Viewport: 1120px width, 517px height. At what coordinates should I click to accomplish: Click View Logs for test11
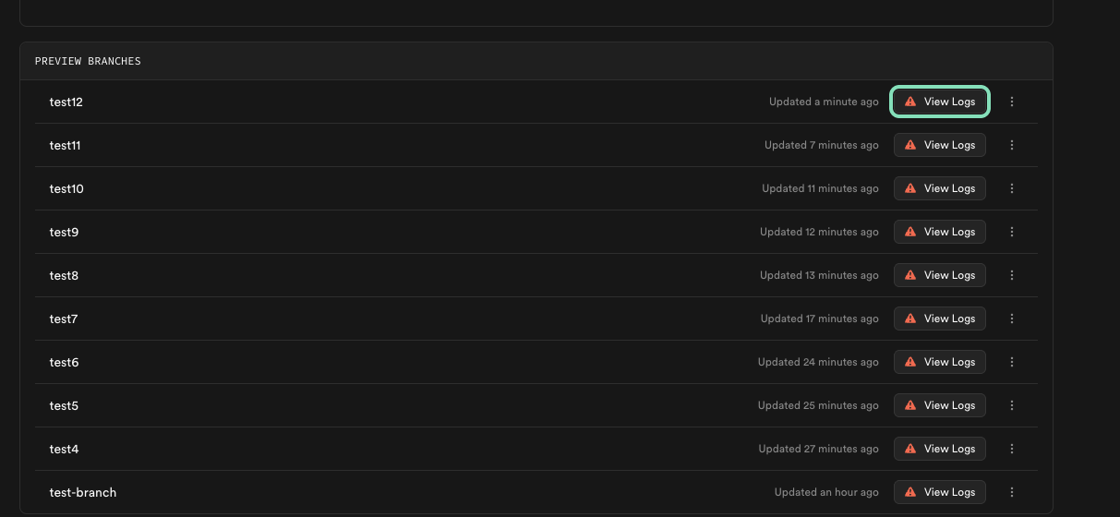coord(940,145)
